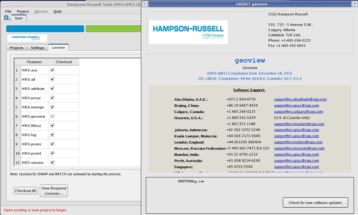Toggle checkout for HRS-geoview
The image size is (358, 215).
click(52, 116)
